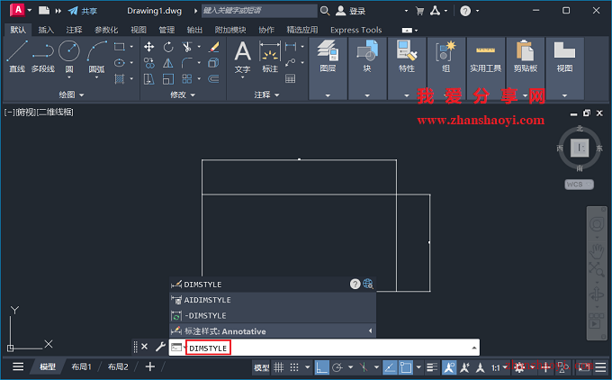The image size is (612, 380).
Task: Toggle snap mode dots in status bar
Action: (294, 367)
